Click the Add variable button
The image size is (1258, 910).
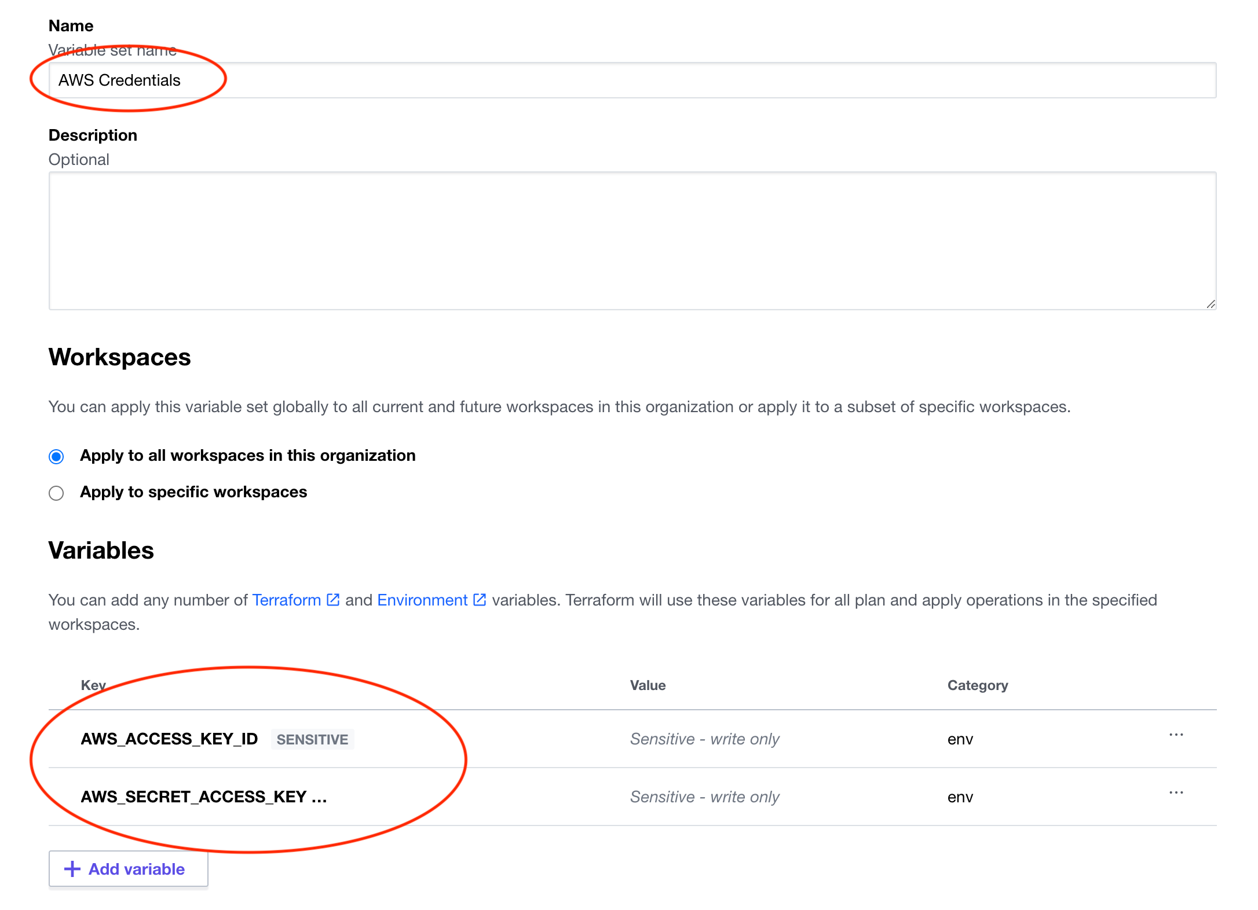pyautogui.click(x=128, y=869)
